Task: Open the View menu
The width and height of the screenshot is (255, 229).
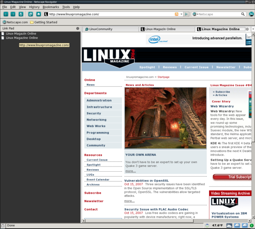Action: click(x=22, y=7)
